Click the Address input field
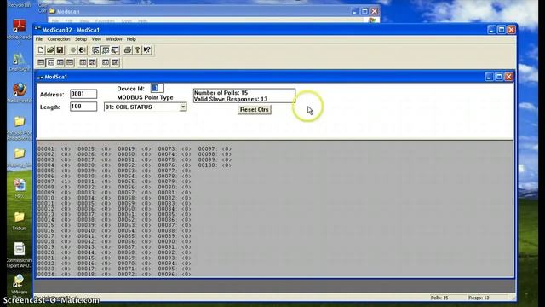The height and width of the screenshot is (307, 545). 83,94
